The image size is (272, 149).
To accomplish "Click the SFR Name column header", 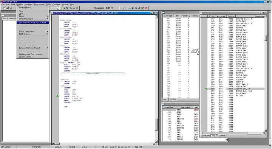I will pos(185,107).
